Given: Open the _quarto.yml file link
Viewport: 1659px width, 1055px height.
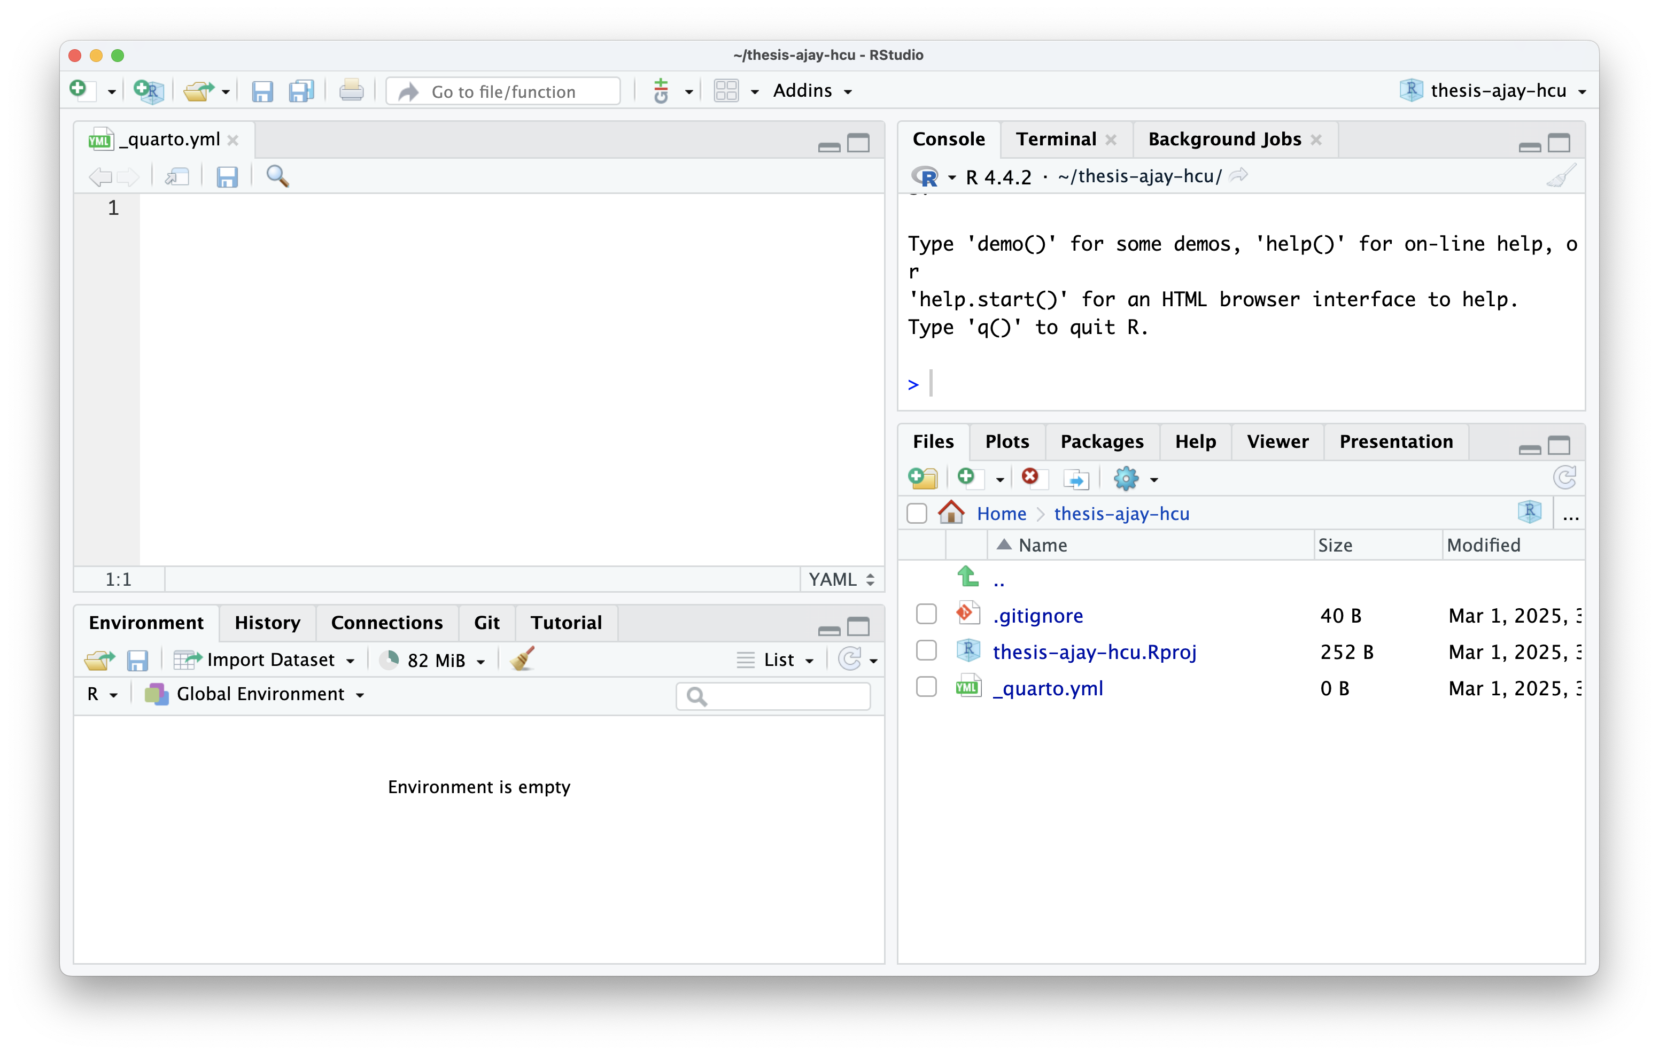Looking at the screenshot, I should coord(1047,688).
